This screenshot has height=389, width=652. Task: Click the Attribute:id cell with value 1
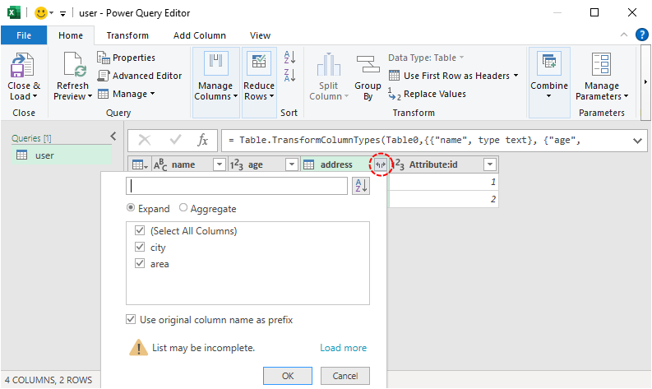(443, 182)
